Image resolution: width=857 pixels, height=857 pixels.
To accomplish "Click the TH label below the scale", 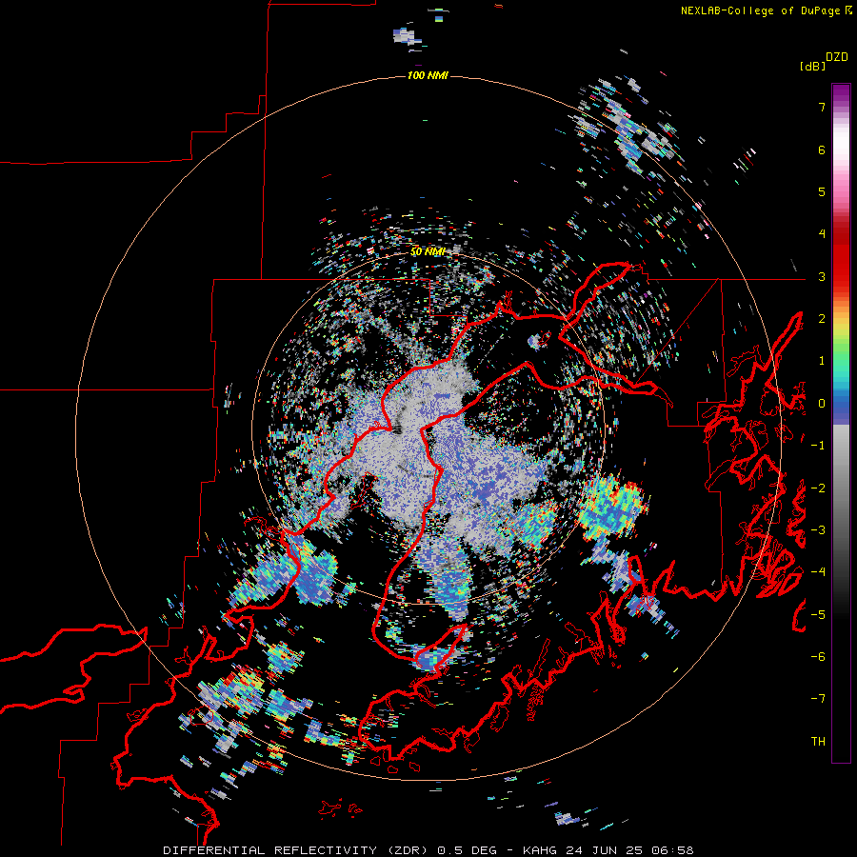I will (x=818, y=741).
